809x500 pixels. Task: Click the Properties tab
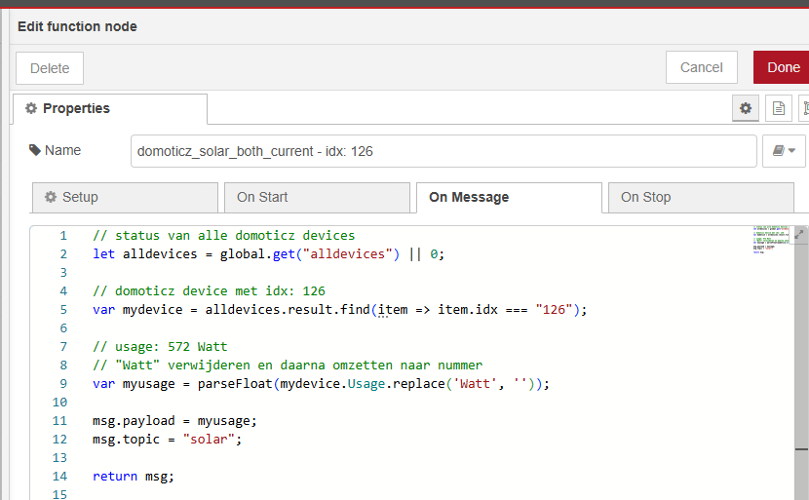point(109,108)
